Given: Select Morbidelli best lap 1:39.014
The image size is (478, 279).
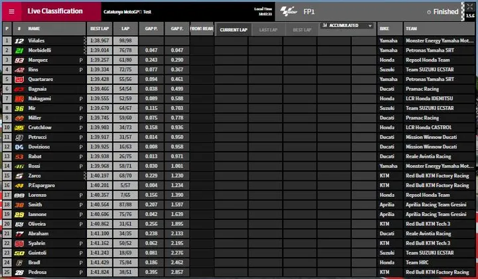Looking at the screenshot, I should tap(100, 50).
